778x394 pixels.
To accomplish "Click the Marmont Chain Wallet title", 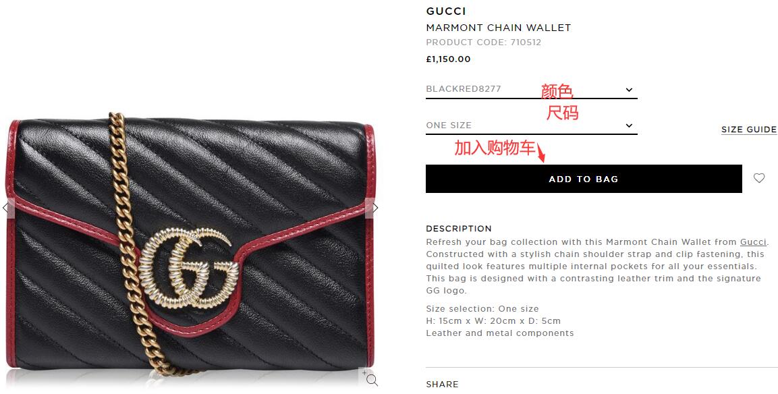I will (x=499, y=28).
